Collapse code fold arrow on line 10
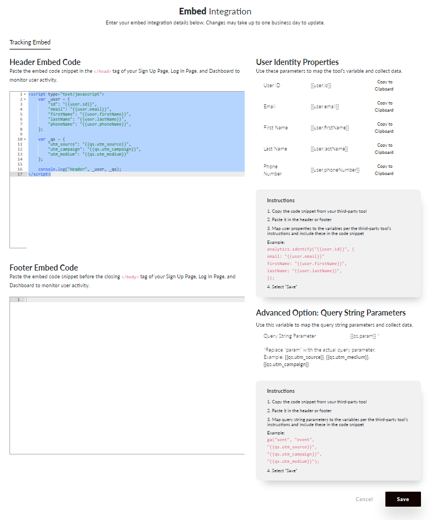This screenshot has height=520, width=441. [x=24, y=139]
